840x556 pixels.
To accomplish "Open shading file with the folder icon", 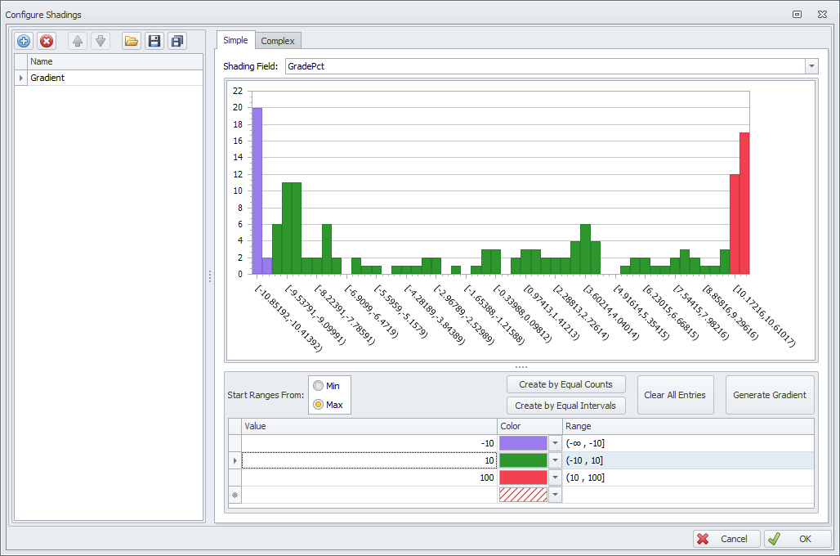I will coord(131,41).
